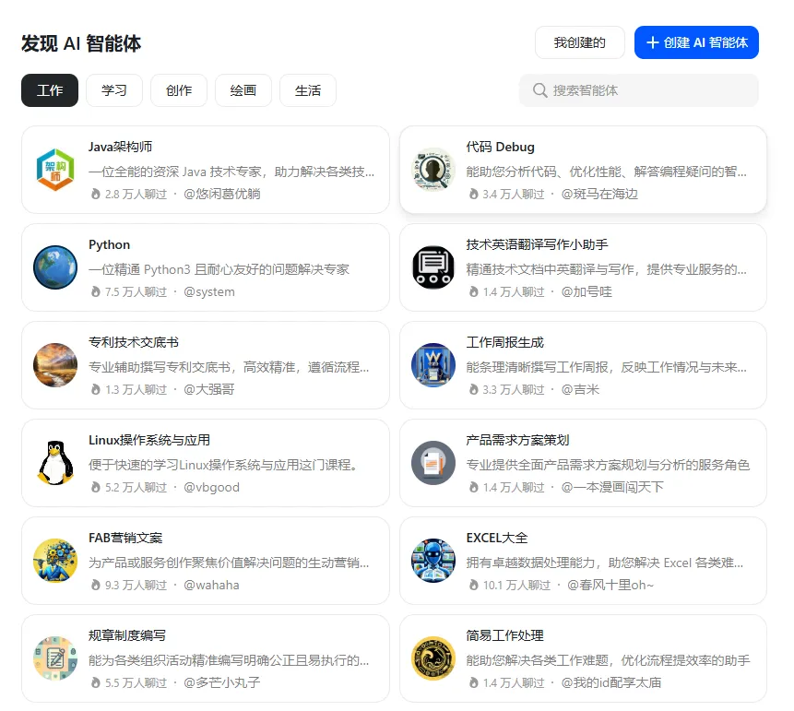The height and width of the screenshot is (711, 794).
Task: Click author @大强哥
Action: pos(209,389)
